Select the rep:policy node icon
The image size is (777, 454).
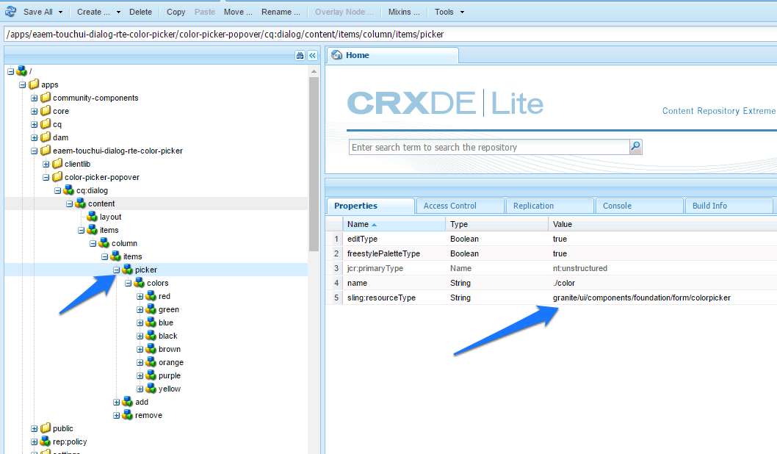pyautogui.click(x=44, y=441)
